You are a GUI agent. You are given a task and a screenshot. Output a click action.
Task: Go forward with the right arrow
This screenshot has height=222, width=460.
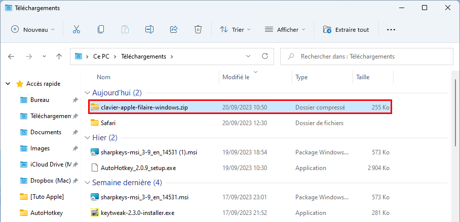tap(29, 57)
